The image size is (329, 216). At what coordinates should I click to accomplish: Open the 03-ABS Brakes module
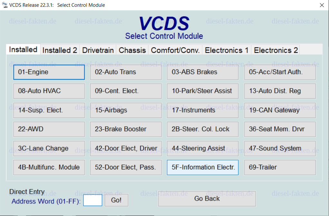tap(203, 72)
